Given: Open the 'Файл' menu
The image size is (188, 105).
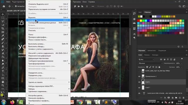Looking at the screenshot, I should (8, 2).
